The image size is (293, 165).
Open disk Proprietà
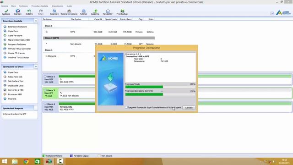click(12, 99)
